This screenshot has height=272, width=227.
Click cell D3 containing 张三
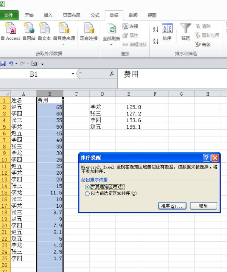pyautogui.click(x=103, y=113)
